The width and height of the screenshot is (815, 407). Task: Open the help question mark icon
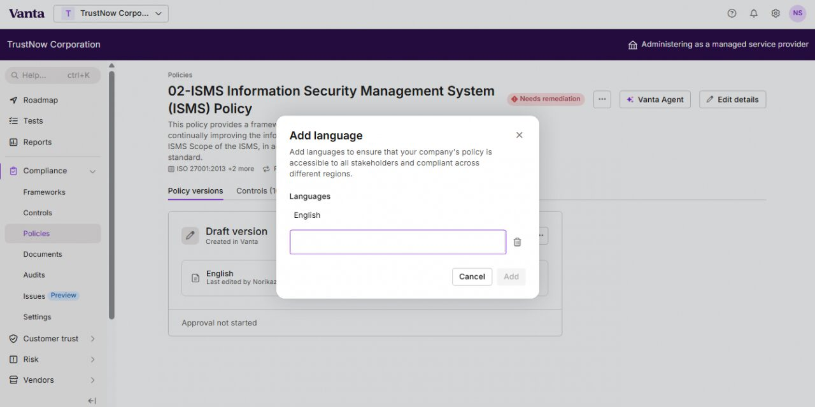pyautogui.click(x=732, y=13)
